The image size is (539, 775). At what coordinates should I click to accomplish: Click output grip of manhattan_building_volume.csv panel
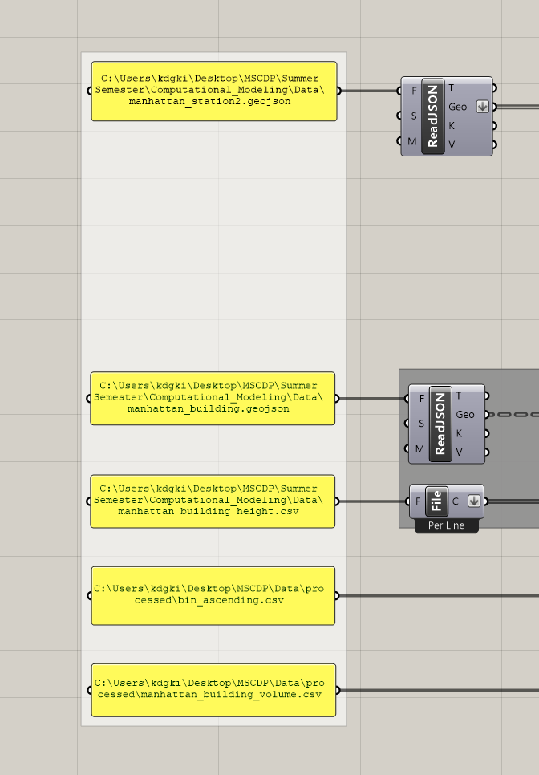pos(338,690)
